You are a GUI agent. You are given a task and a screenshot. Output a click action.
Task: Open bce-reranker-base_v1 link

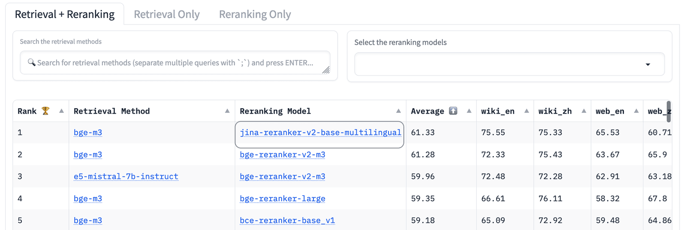click(x=287, y=221)
